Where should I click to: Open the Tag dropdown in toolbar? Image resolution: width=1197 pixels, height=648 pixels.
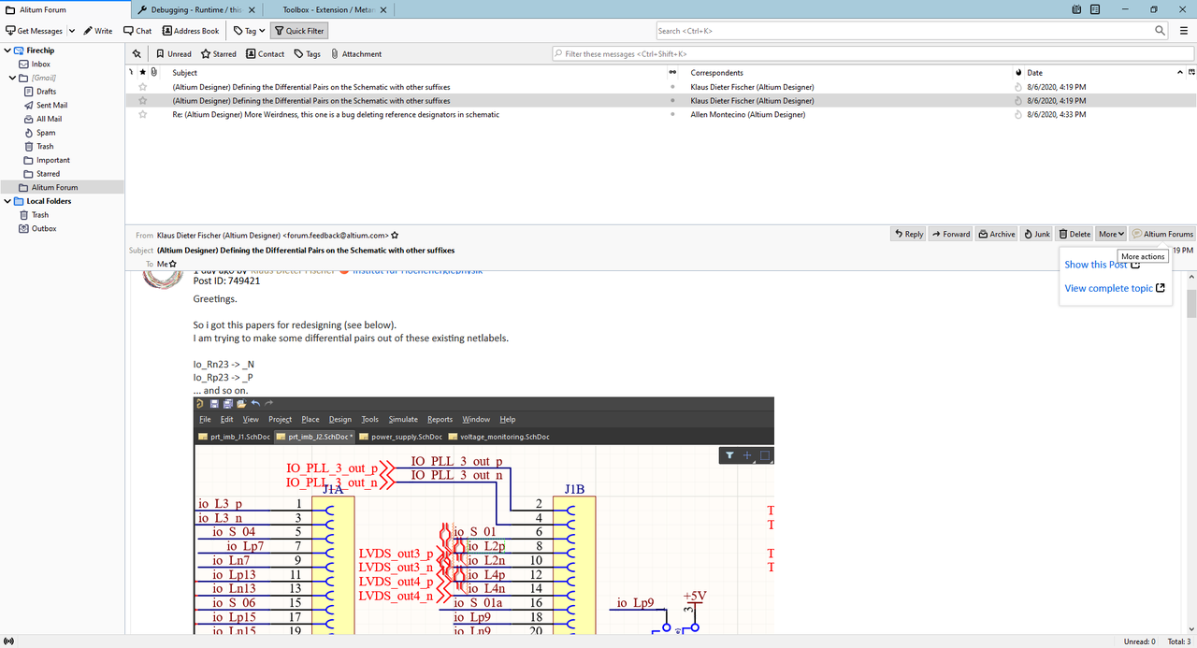point(249,31)
